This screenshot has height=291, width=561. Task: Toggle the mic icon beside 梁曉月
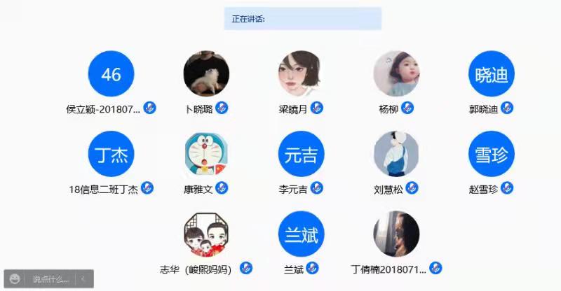[x=317, y=108]
